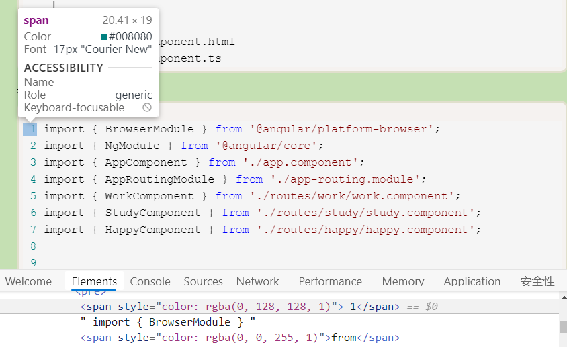The width and height of the screenshot is (567, 347).
Task: Click the 'ponent.html' file name text
Action: point(197,42)
